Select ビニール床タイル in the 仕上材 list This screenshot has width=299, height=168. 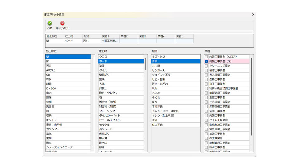click(x=121, y=120)
